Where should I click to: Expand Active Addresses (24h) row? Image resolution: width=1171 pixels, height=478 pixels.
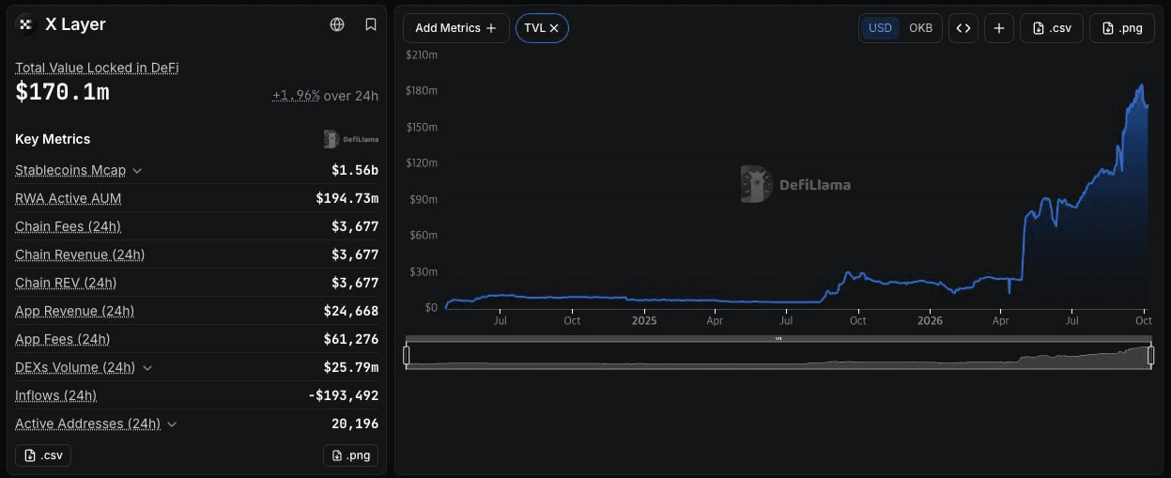point(172,424)
